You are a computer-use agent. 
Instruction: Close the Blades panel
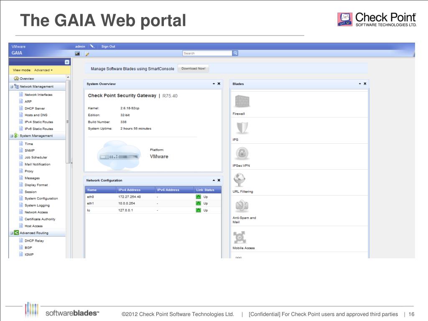365,84
